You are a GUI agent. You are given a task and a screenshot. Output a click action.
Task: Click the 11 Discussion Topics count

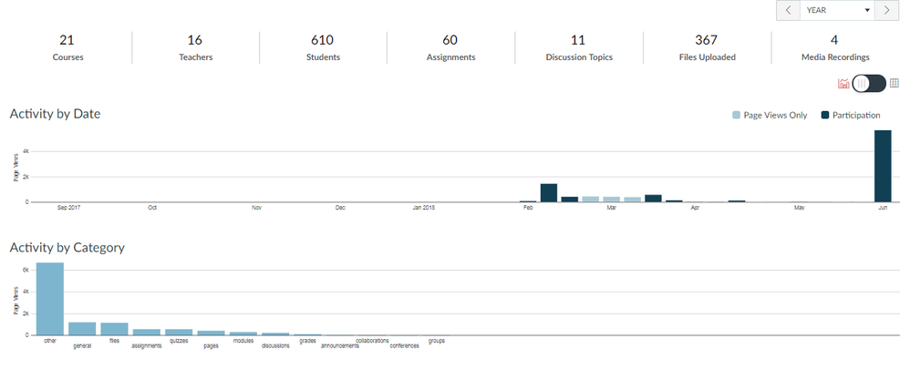point(578,47)
